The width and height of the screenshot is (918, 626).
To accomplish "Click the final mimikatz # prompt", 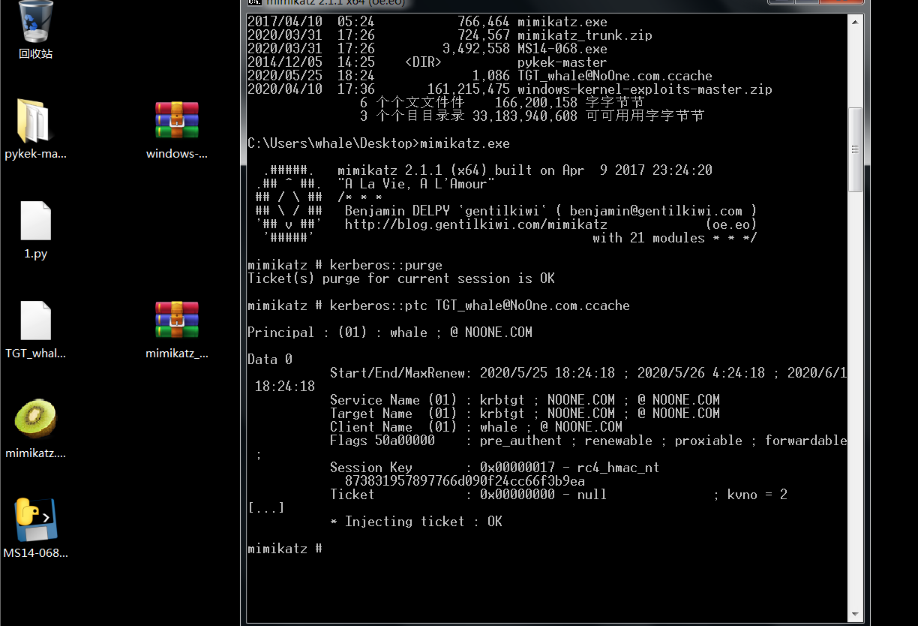I will point(285,549).
